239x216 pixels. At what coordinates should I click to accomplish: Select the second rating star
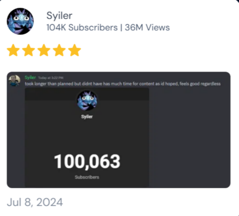pyautogui.click(x=29, y=50)
